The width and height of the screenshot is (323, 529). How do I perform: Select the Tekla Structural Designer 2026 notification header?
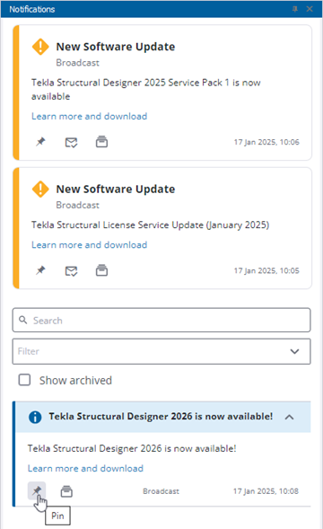(x=163, y=417)
